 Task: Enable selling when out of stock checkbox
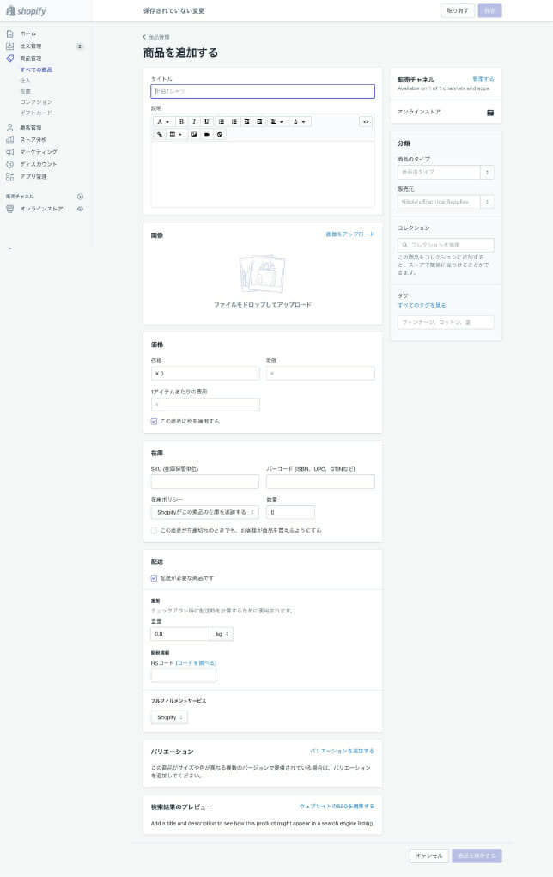coord(154,530)
